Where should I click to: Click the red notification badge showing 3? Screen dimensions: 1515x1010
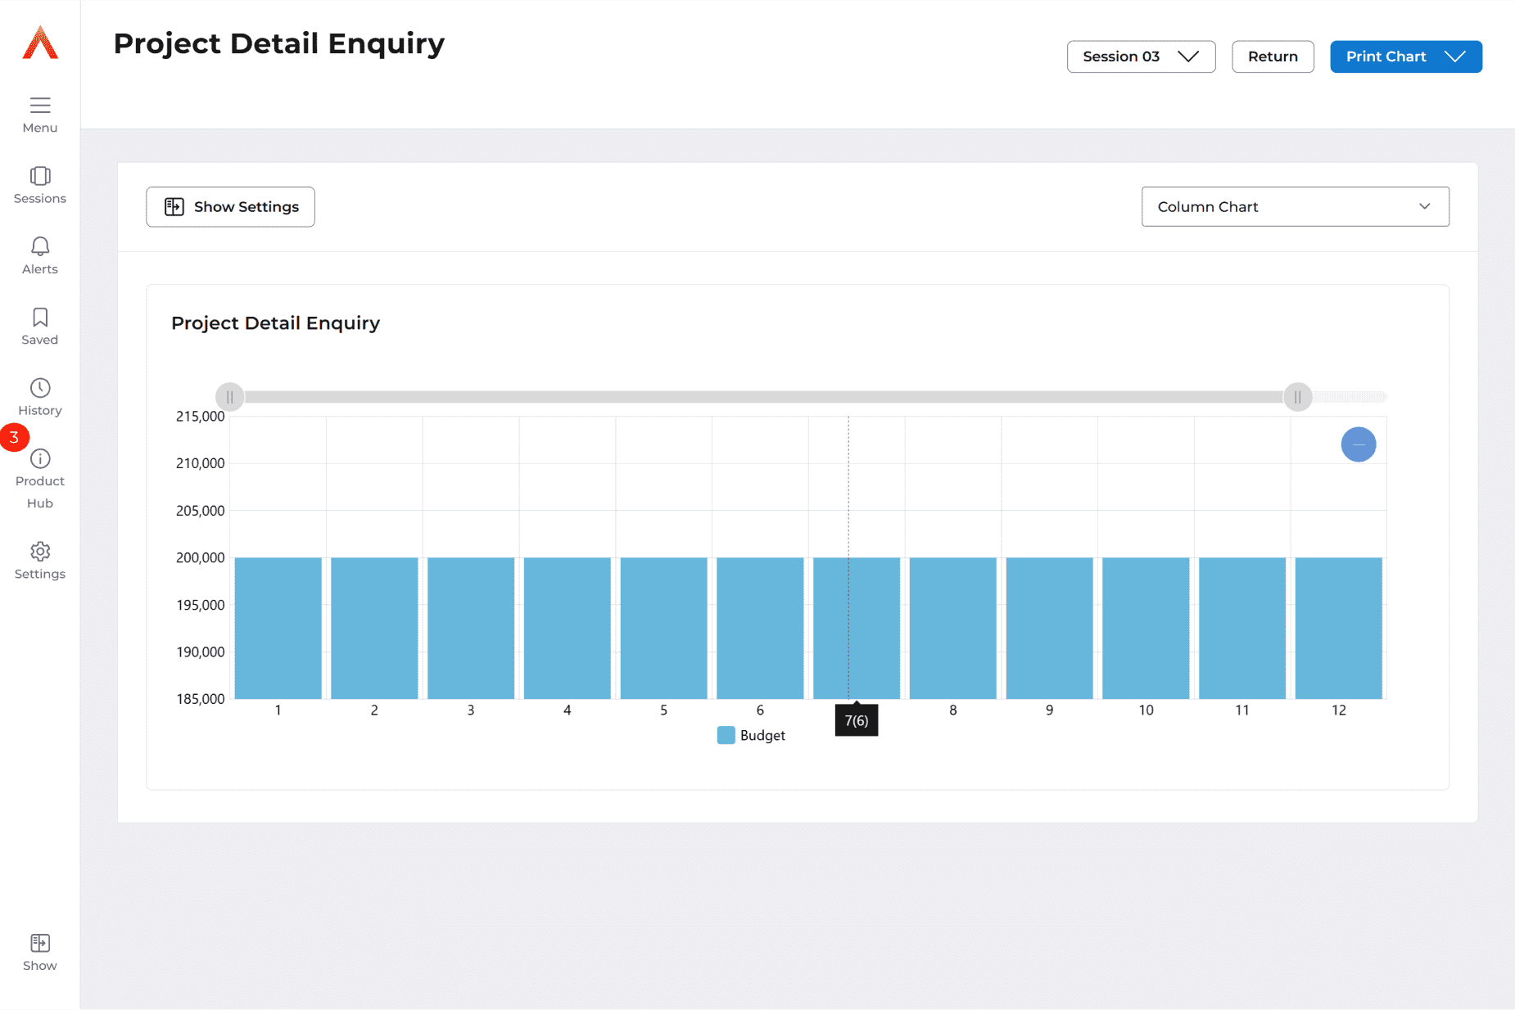pyautogui.click(x=15, y=437)
